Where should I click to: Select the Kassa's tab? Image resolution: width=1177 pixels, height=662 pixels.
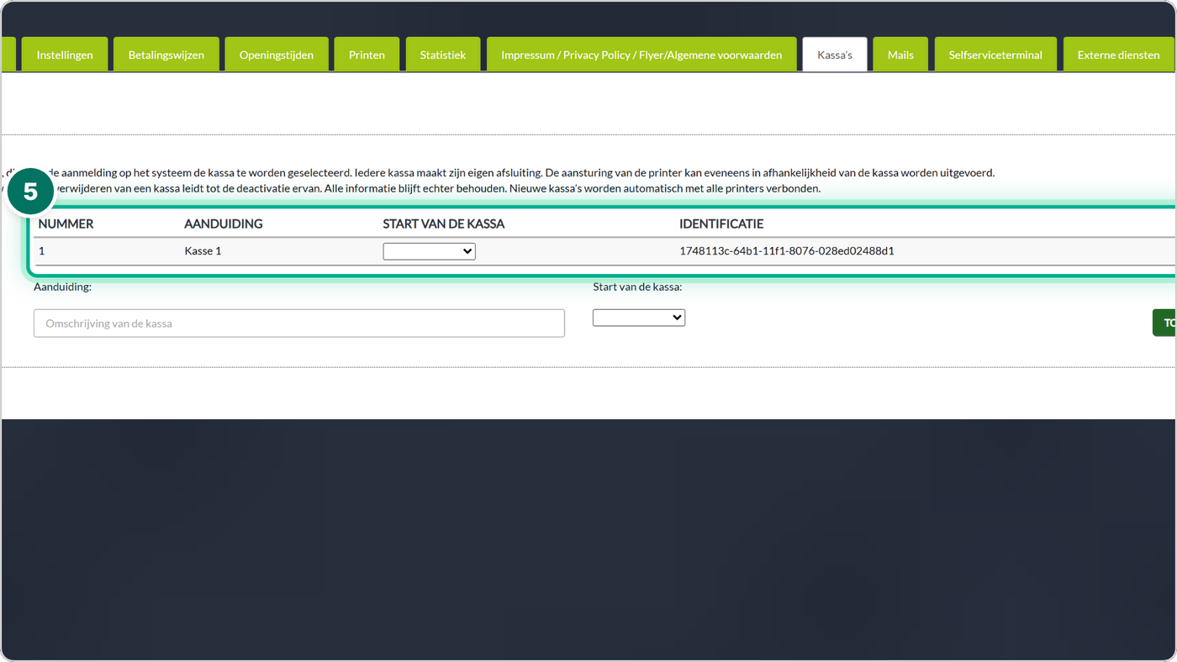(x=835, y=55)
